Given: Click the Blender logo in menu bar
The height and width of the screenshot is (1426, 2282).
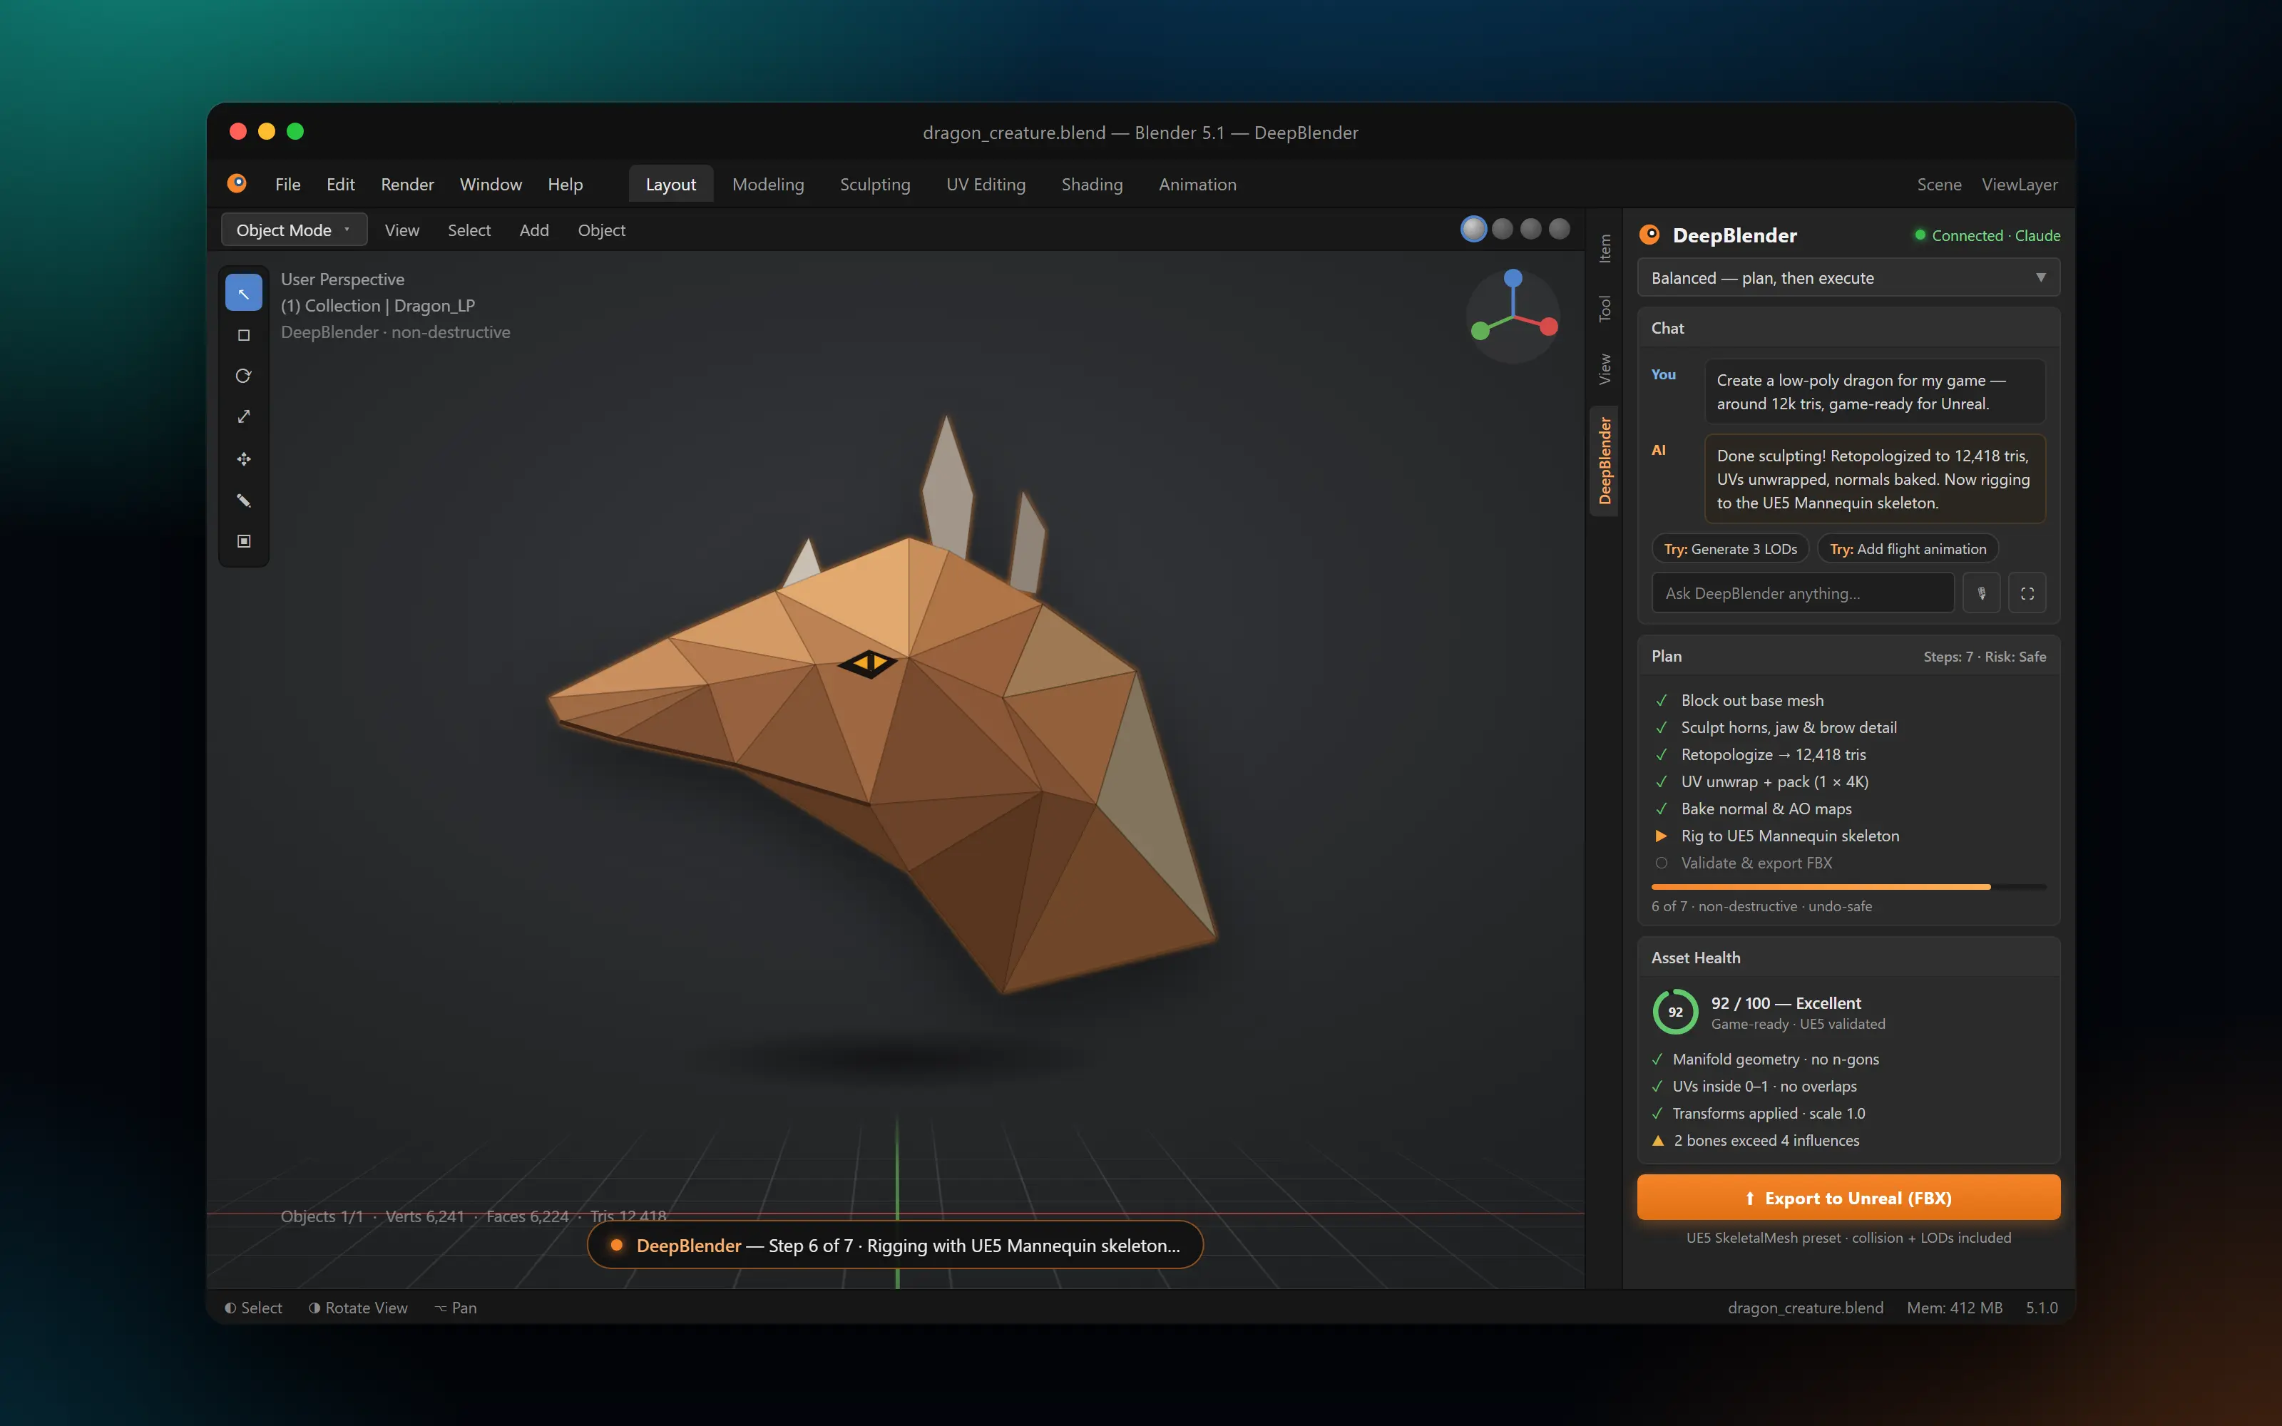Looking at the screenshot, I should point(237,183).
